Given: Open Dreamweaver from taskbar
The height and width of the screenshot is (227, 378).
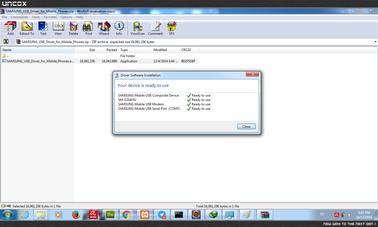Looking at the screenshot, I should (110, 215).
